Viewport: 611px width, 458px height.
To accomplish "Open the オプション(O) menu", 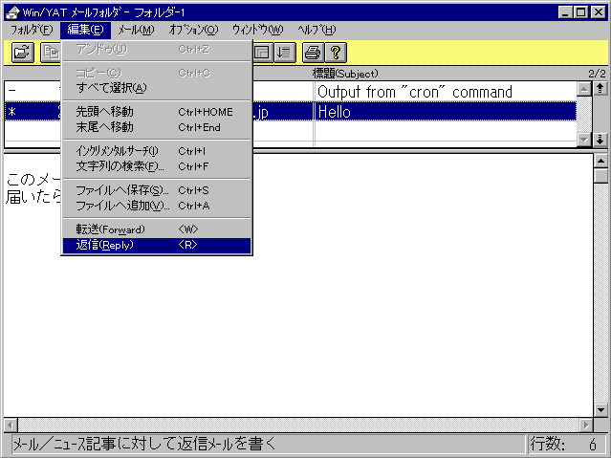I will (193, 30).
